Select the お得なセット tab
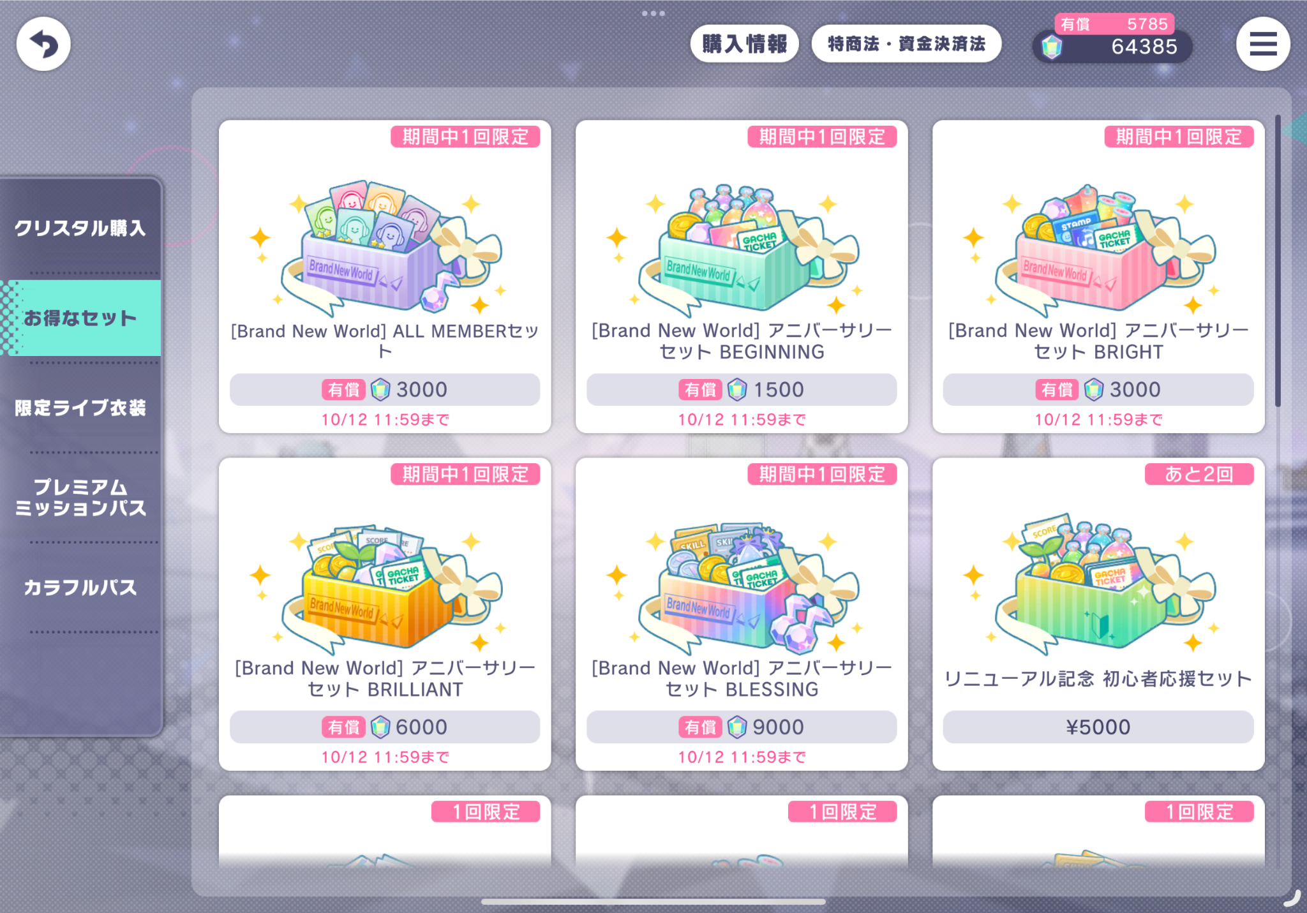The image size is (1307, 913). point(80,318)
